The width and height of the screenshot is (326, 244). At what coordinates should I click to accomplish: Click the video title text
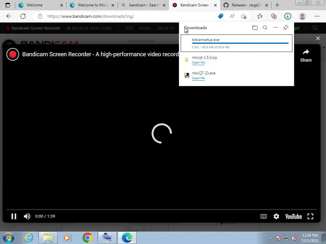click(100, 54)
